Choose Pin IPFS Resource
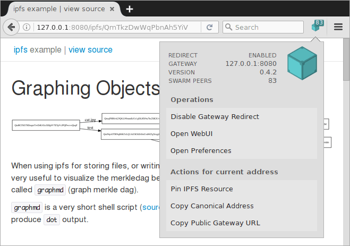This screenshot has height=246, width=350. pyautogui.click(x=242, y=189)
